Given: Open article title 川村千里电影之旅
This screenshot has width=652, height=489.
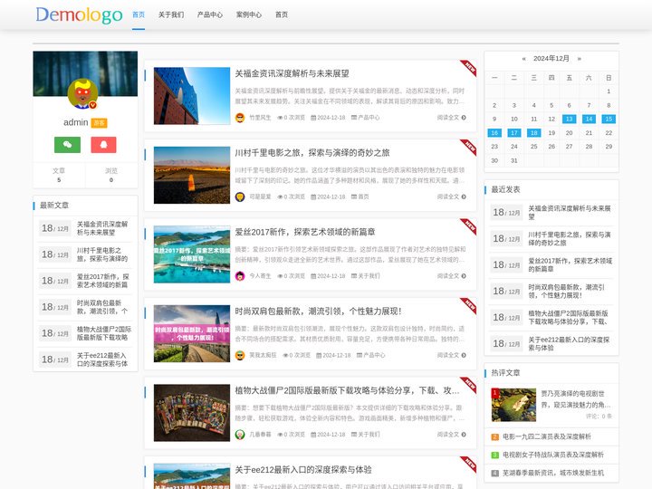Looking at the screenshot, I should (312, 153).
